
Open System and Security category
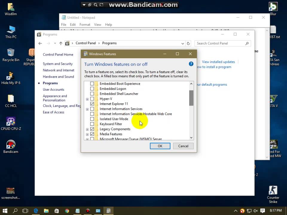click(x=58, y=64)
